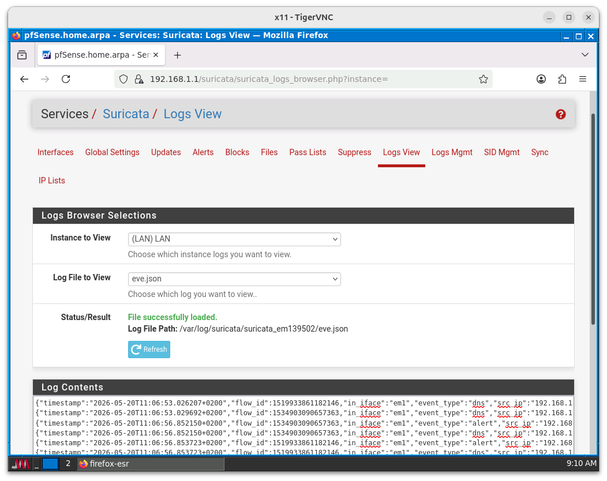This screenshot has height=481, width=607.
Task: Expand the list all tabs chevron
Action: [584, 55]
